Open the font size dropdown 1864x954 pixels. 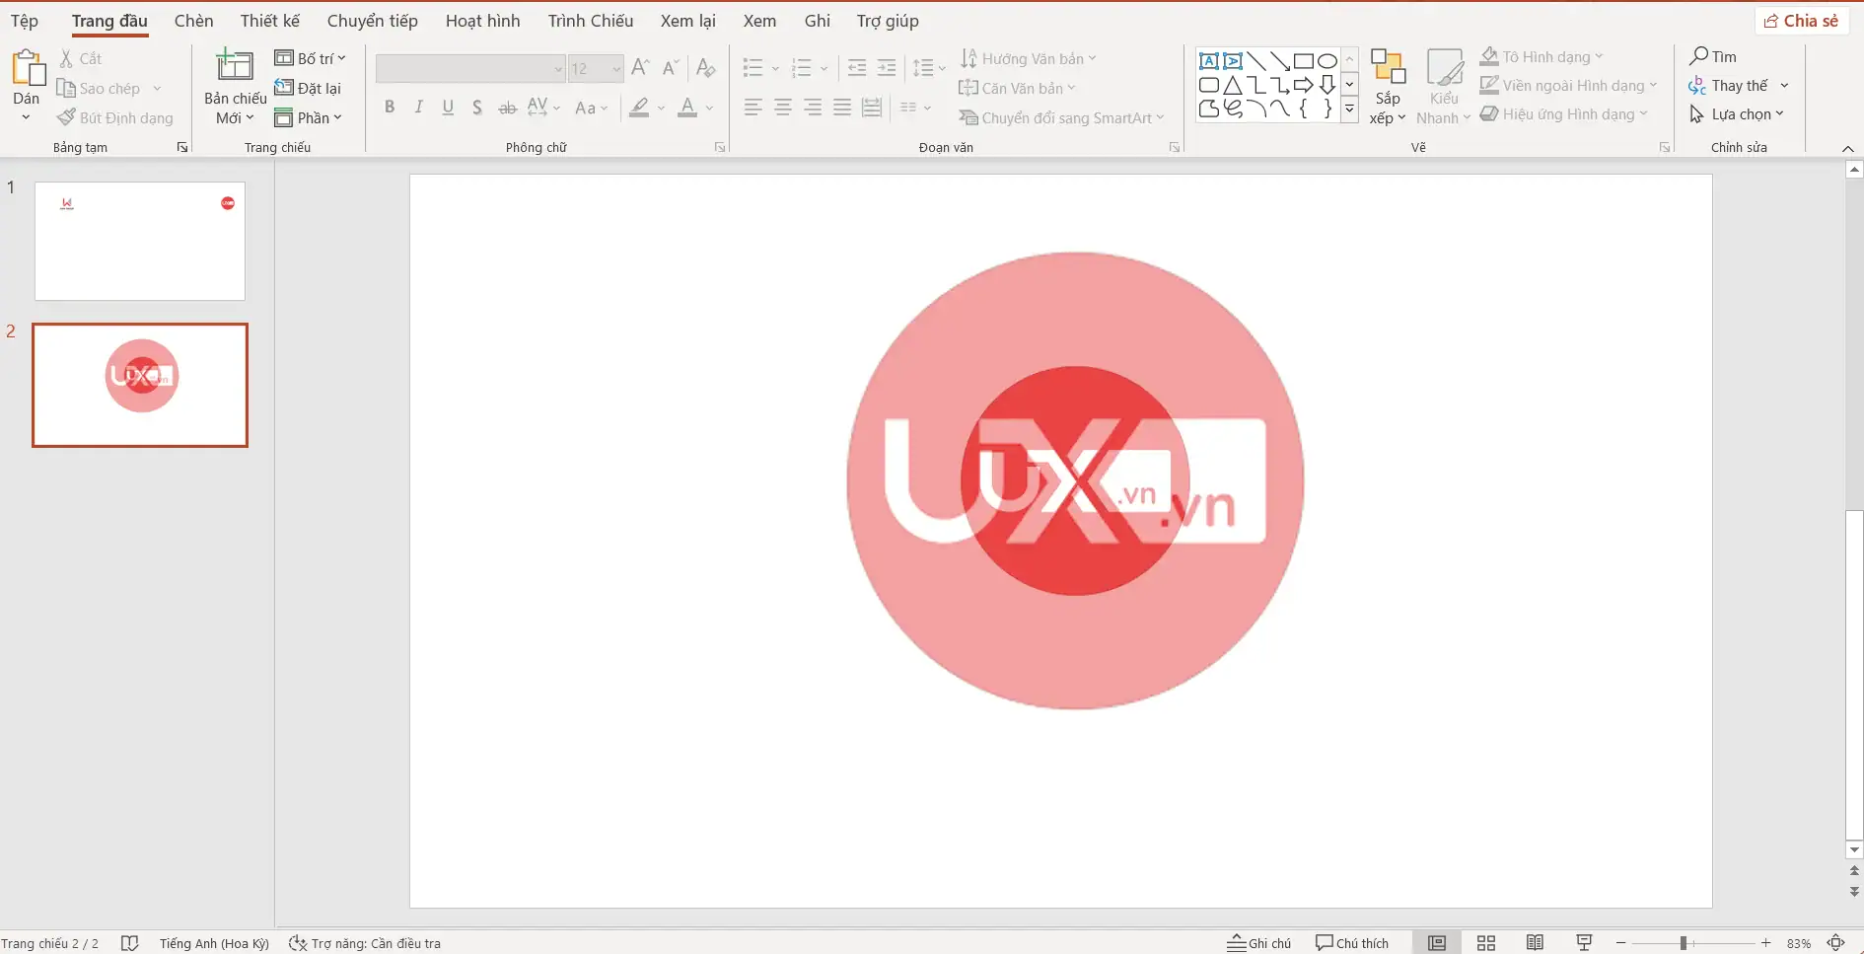click(x=616, y=68)
